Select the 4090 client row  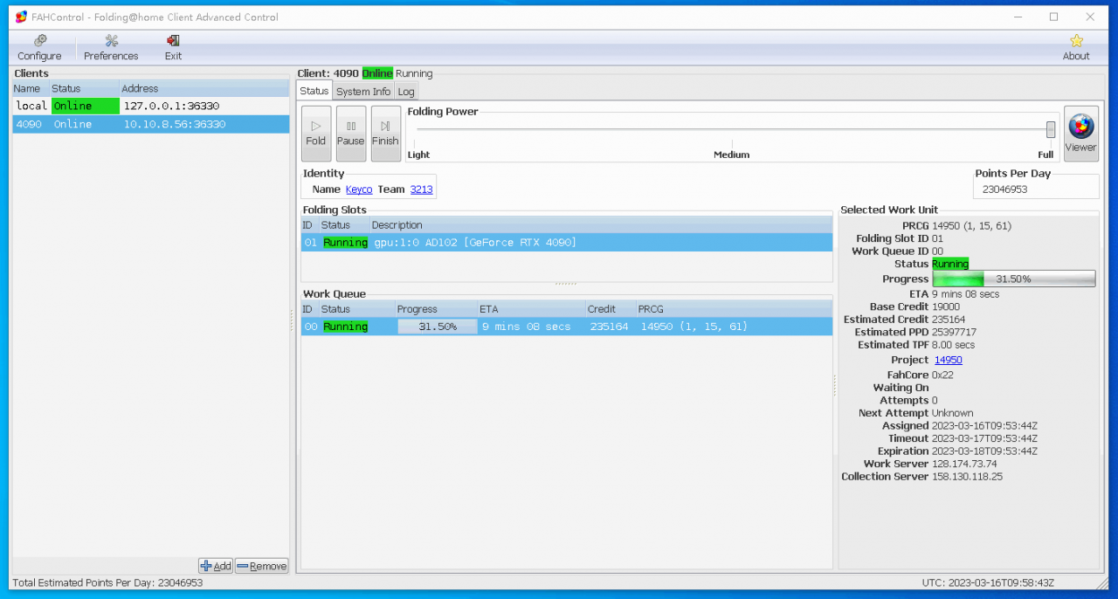coord(150,124)
